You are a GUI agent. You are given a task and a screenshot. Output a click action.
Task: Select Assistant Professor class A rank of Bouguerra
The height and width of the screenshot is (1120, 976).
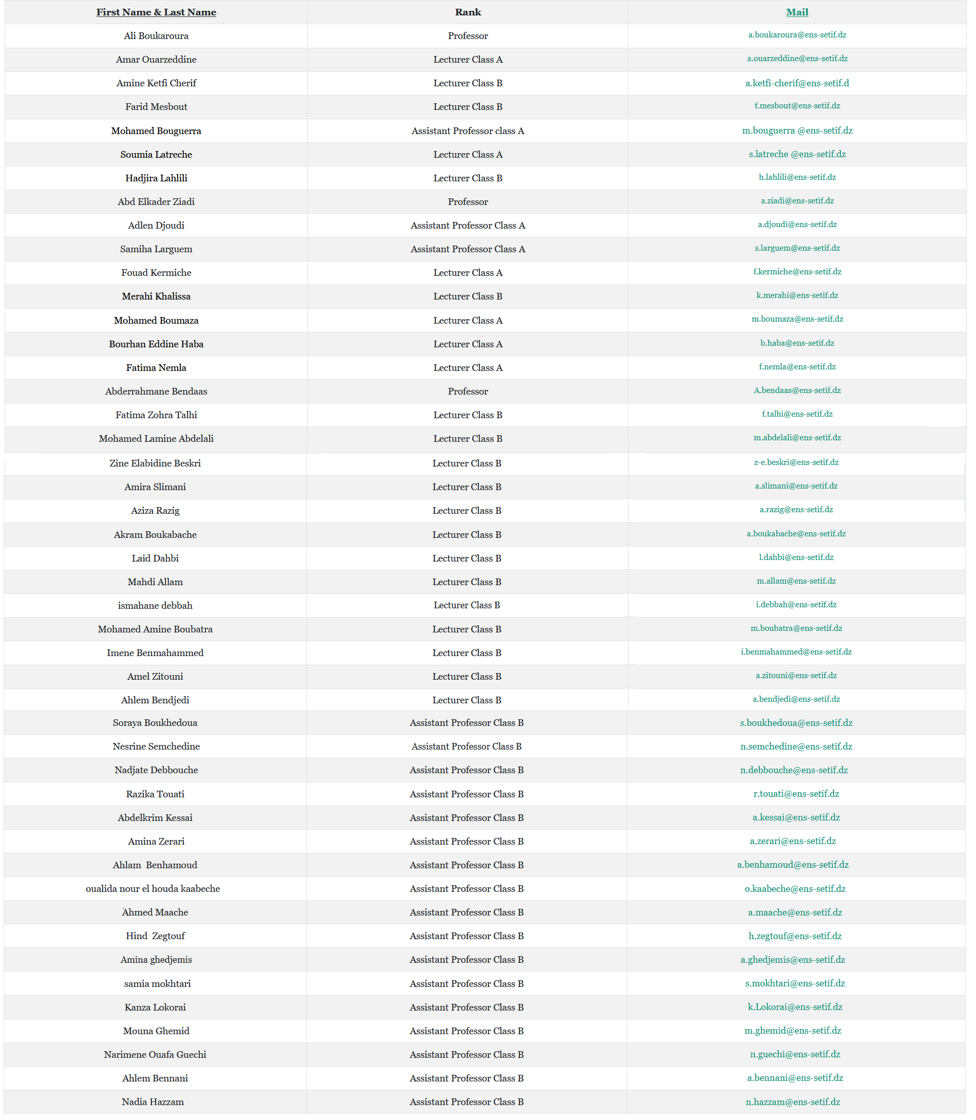468,130
